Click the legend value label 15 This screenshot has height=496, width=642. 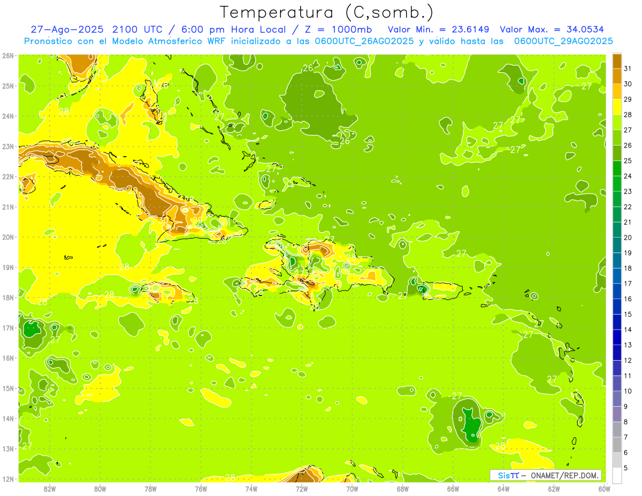click(x=628, y=315)
